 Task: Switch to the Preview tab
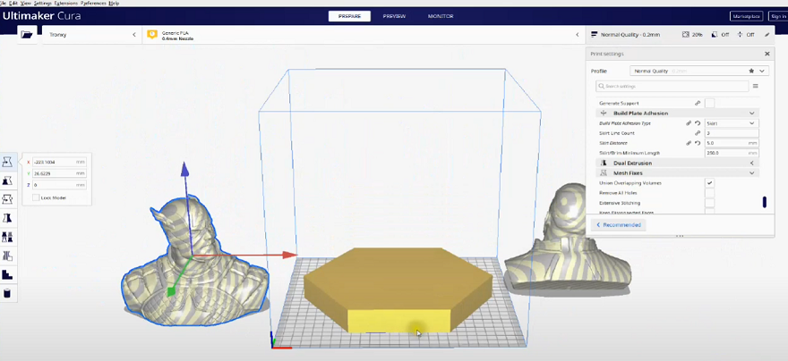394,16
